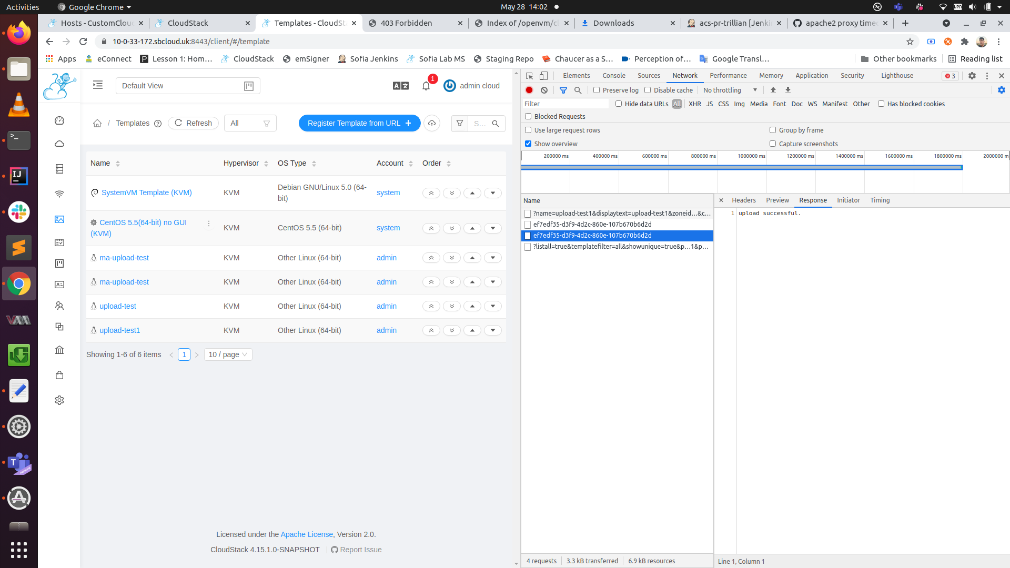
Task: Move the SystemVM Template to top order
Action: point(431,193)
